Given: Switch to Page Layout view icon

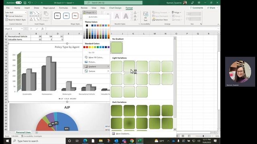Looking at the screenshot, I should click(183, 136).
